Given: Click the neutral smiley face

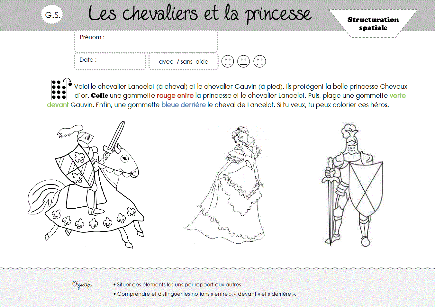Looking at the screenshot, I should [243, 61].
